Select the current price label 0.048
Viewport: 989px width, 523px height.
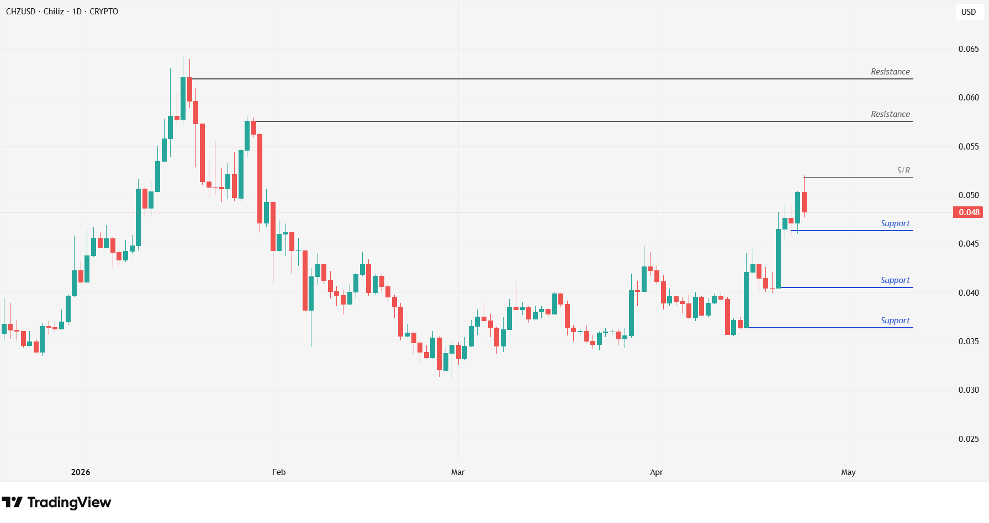click(969, 212)
